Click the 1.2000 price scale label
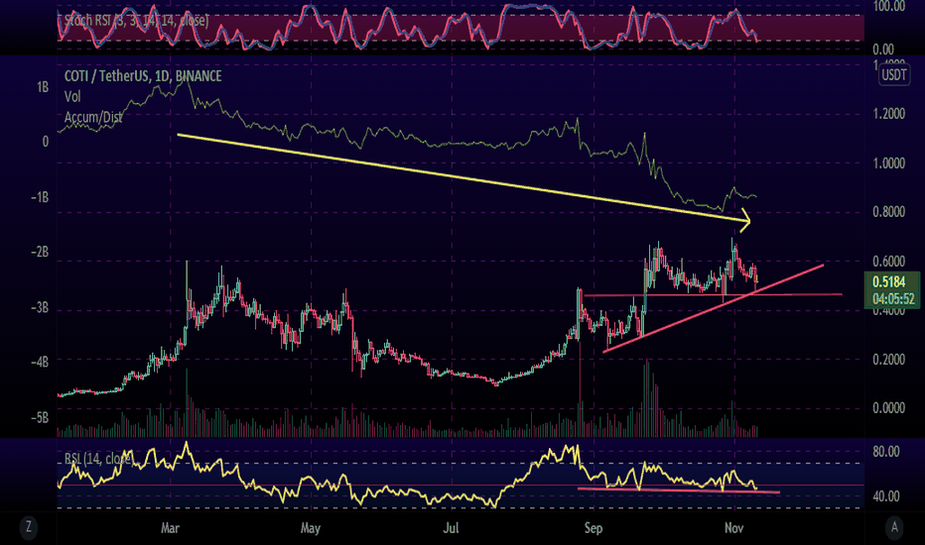 [x=889, y=114]
